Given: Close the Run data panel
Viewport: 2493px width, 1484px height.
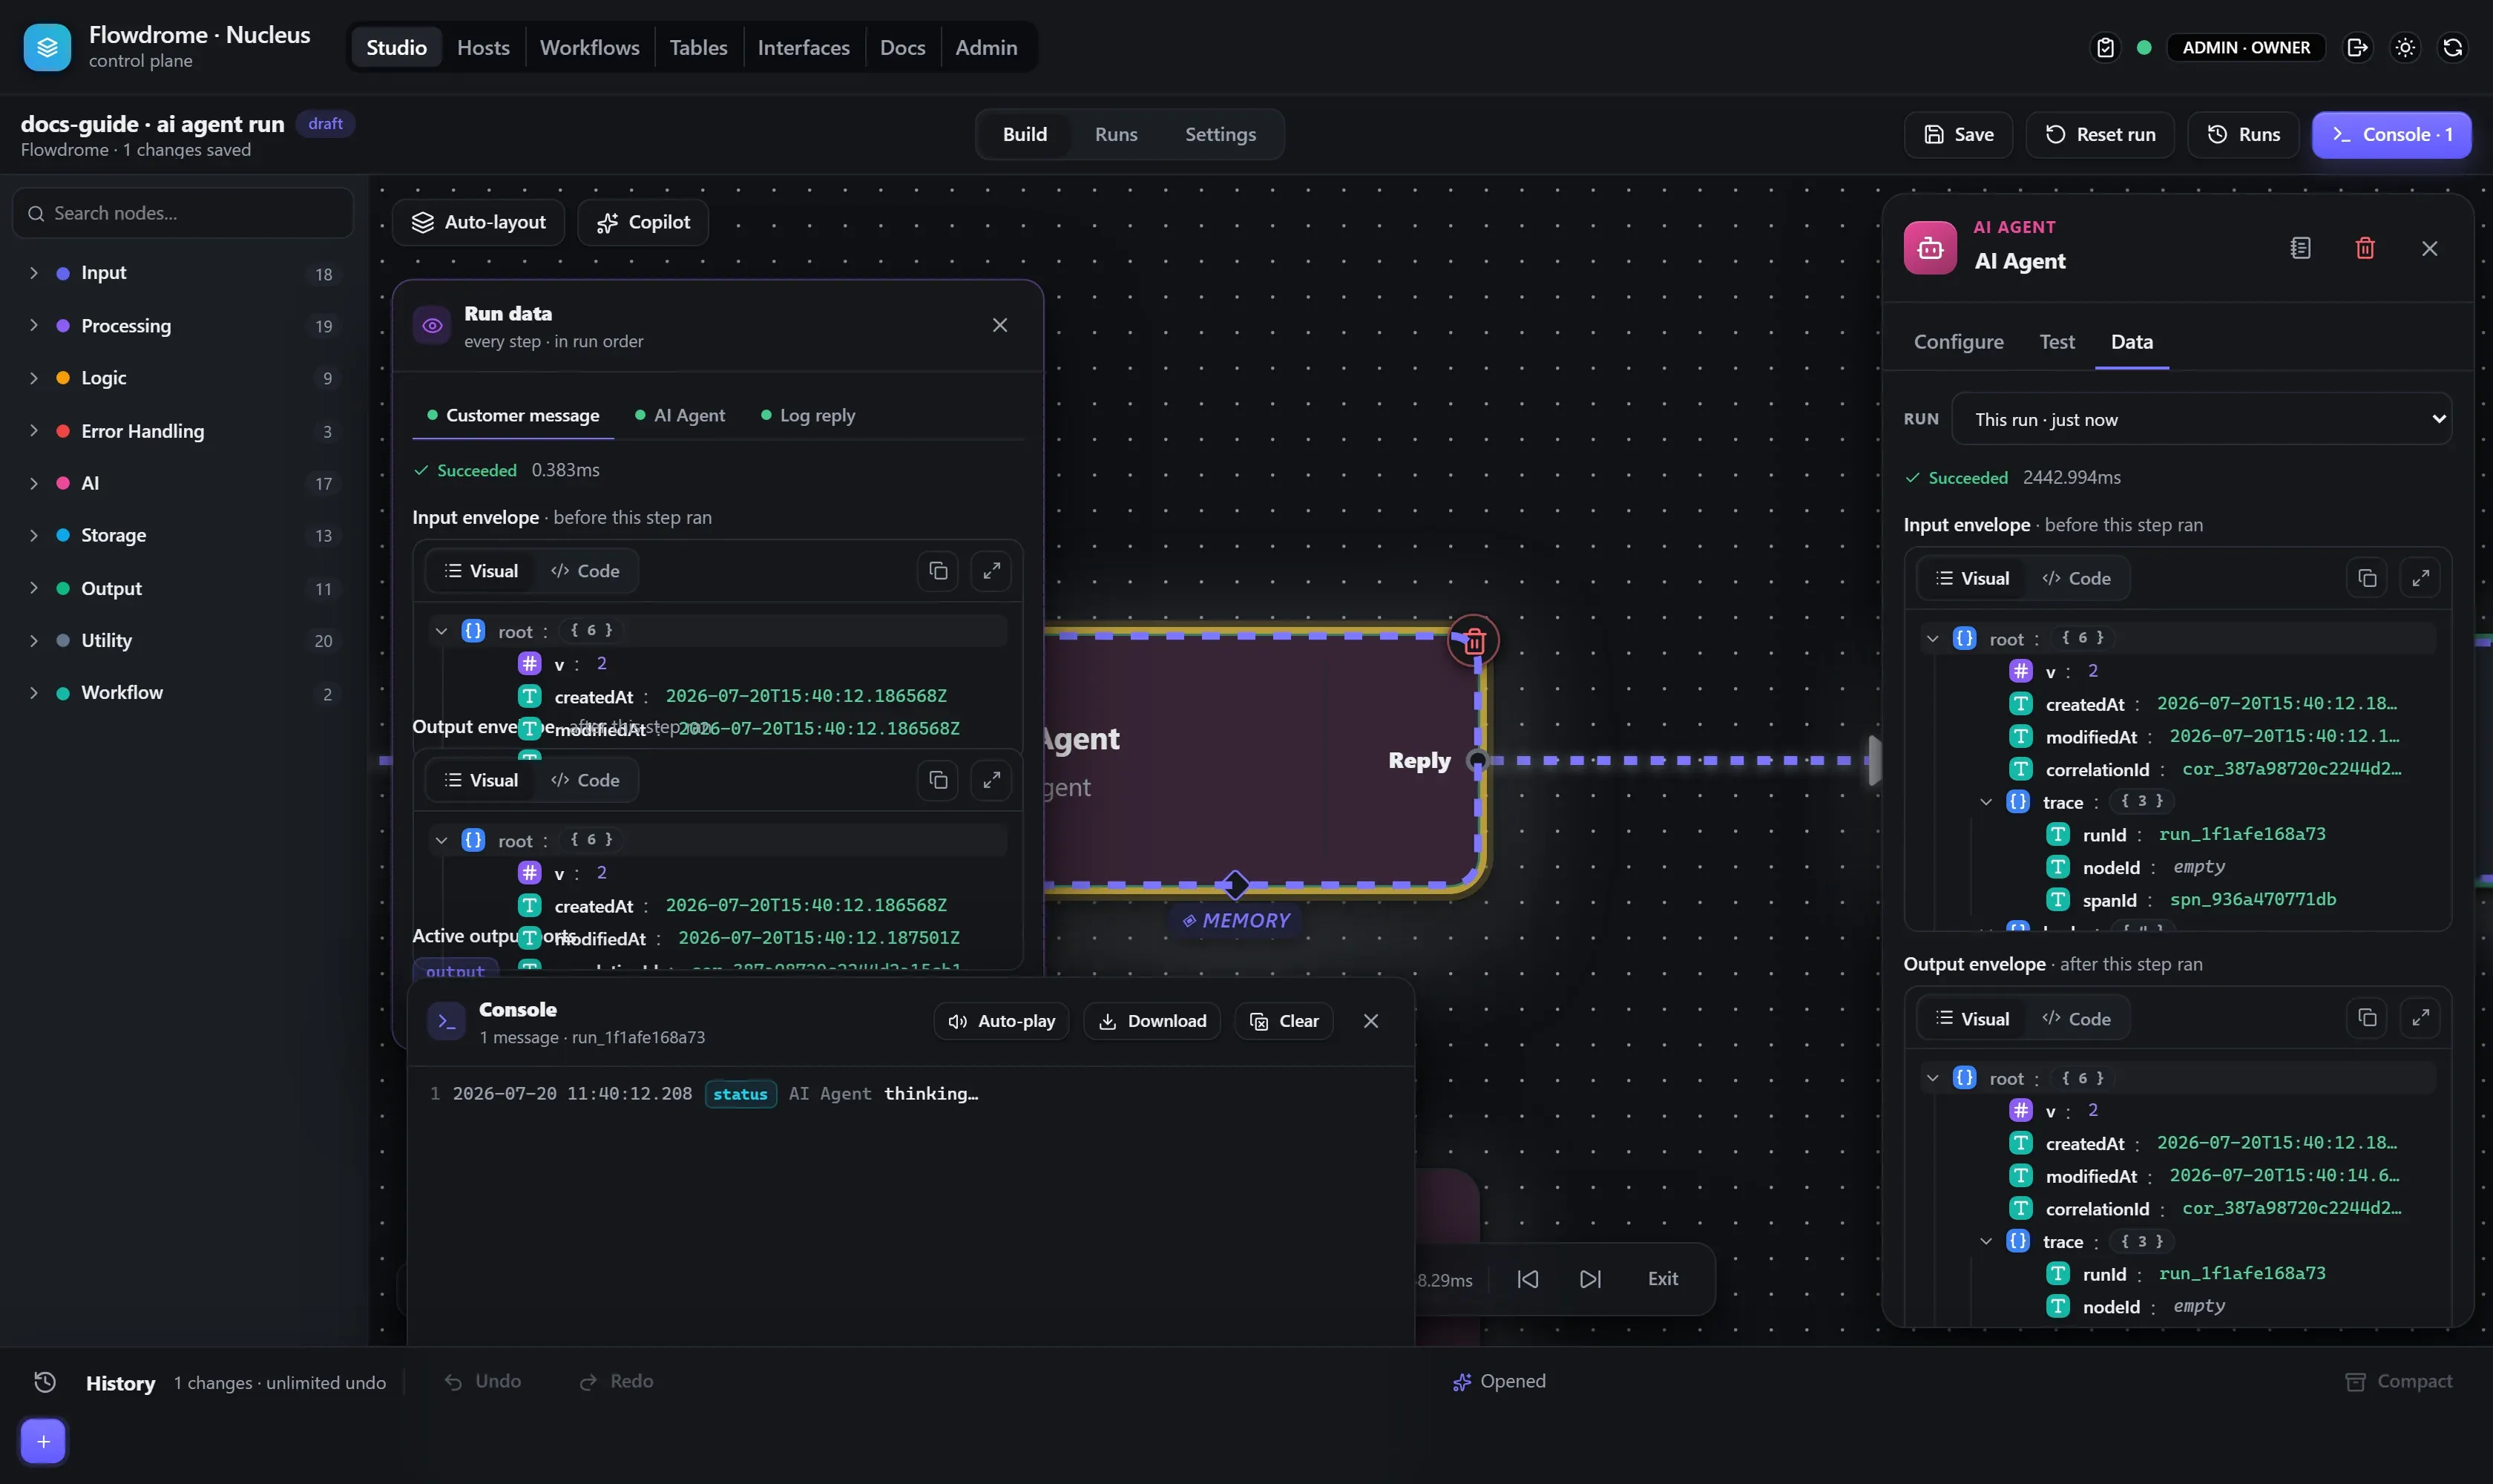Looking at the screenshot, I should coord(999,325).
